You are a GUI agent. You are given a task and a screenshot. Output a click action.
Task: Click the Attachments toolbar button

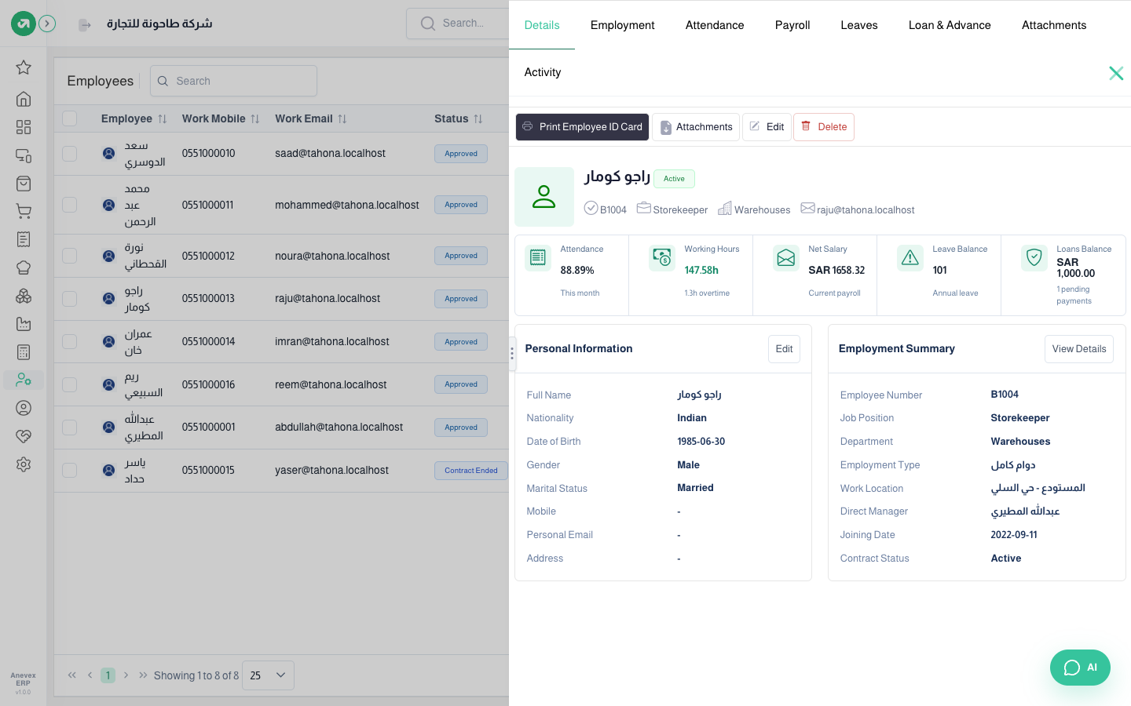[696, 127]
